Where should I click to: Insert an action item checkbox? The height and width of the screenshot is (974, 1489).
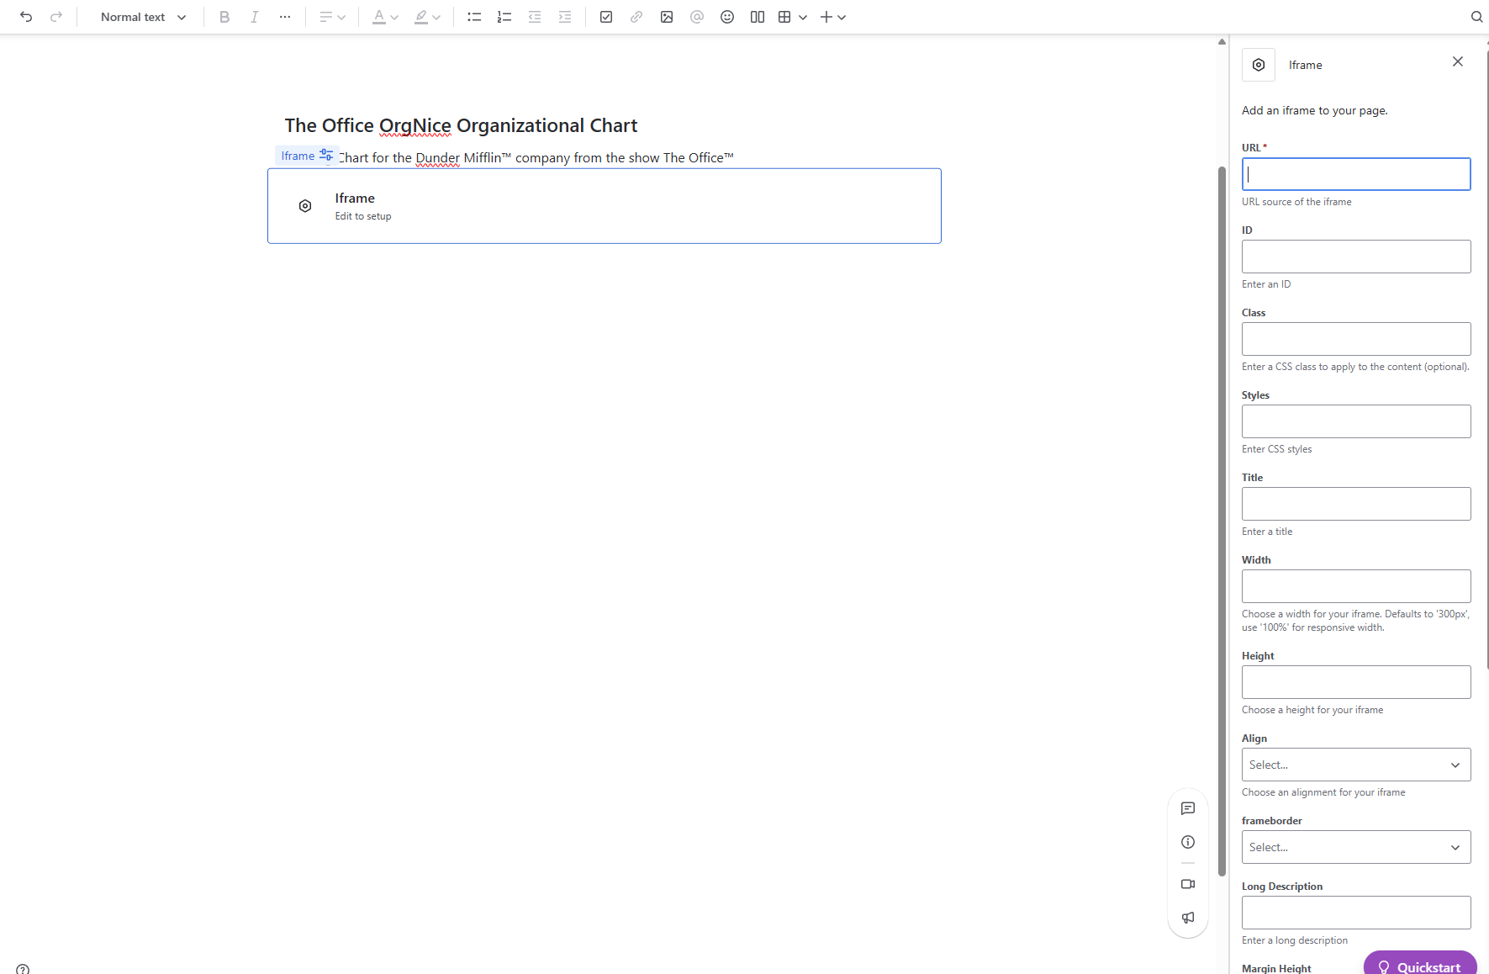606,17
